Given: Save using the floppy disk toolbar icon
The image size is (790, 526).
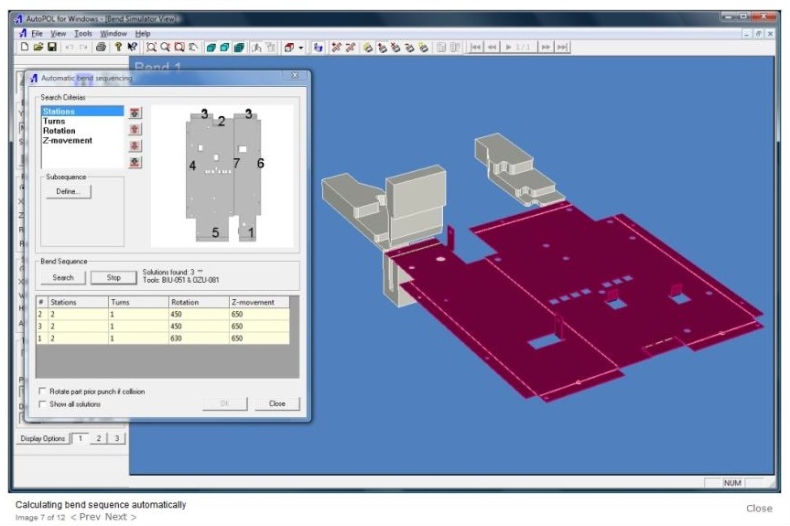Looking at the screenshot, I should point(51,47).
